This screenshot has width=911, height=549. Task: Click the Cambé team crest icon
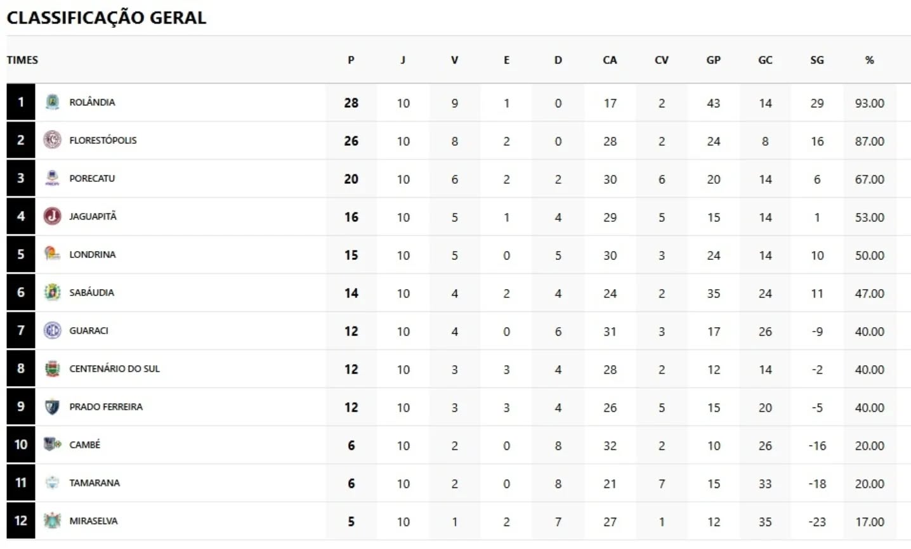[53, 444]
